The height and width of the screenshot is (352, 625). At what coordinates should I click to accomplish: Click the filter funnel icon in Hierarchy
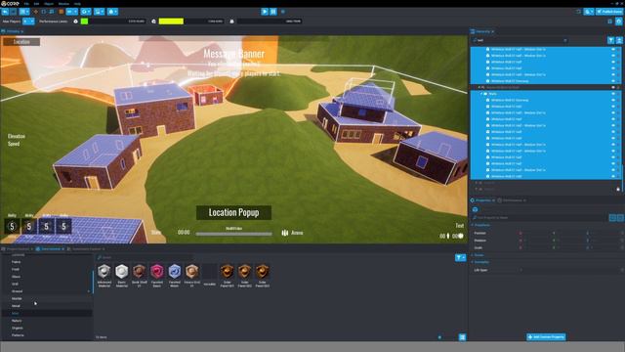(610, 40)
